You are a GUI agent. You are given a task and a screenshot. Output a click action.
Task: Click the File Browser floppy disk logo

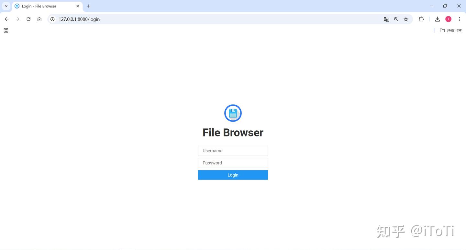[233, 113]
